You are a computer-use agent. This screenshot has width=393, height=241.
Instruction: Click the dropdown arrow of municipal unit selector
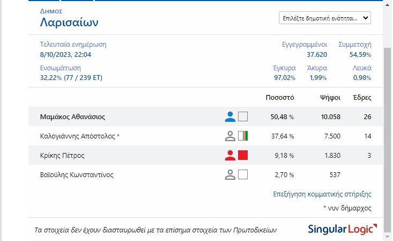click(366, 18)
